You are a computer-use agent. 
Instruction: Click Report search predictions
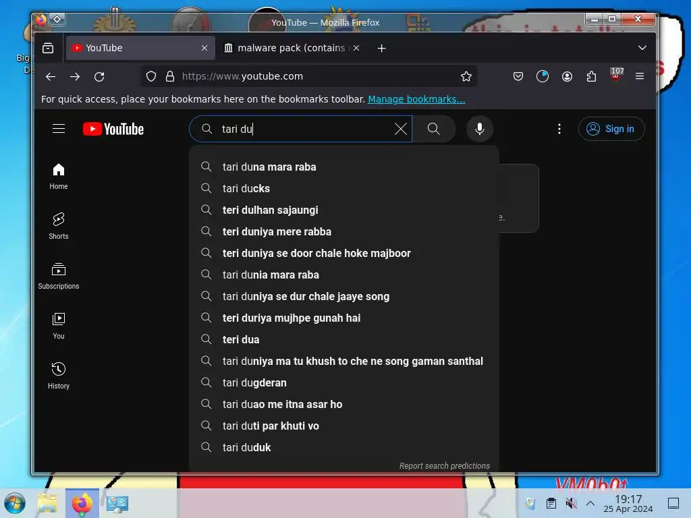[x=444, y=465]
